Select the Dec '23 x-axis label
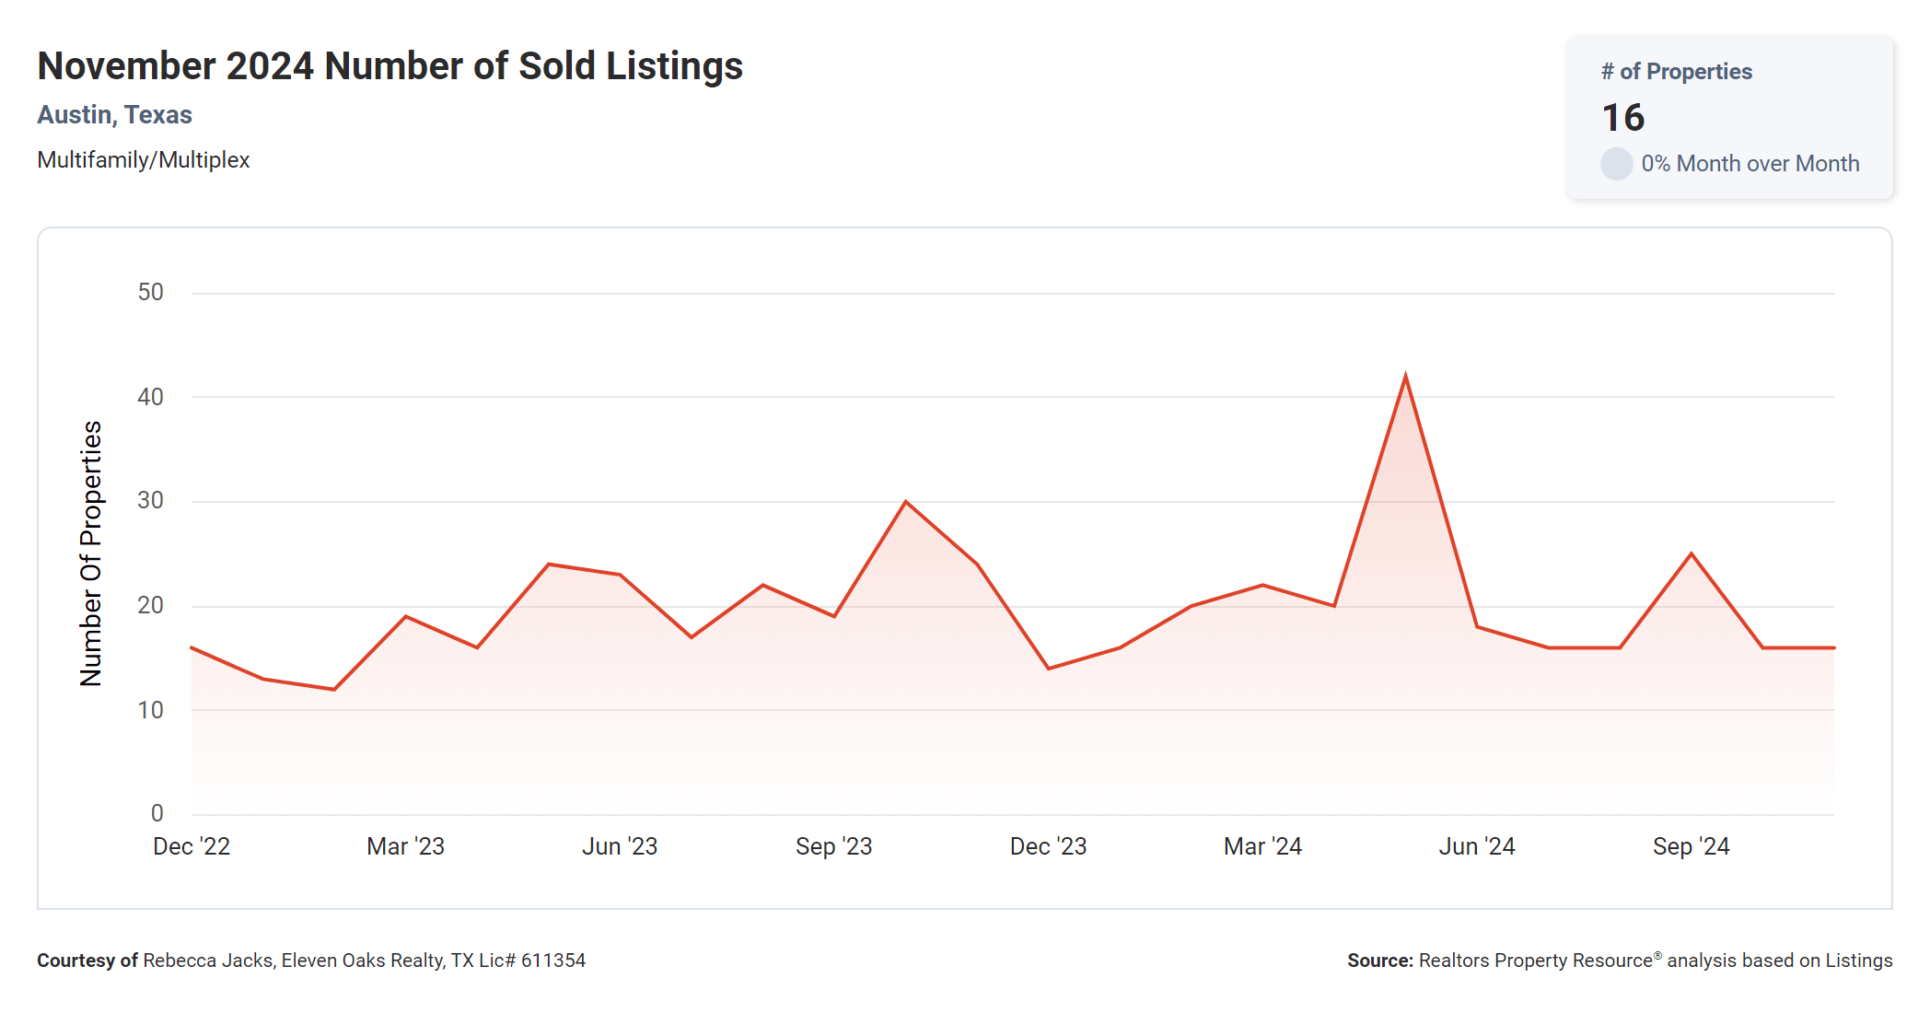The image size is (1930, 1013). [1048, 846]
